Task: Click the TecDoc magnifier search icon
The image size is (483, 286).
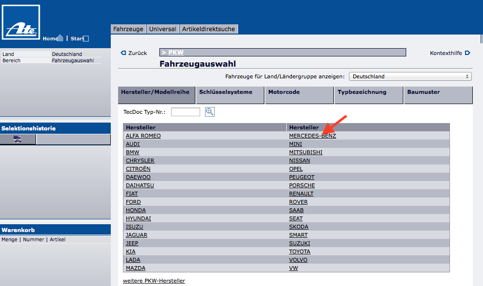Action: (209, 112)
